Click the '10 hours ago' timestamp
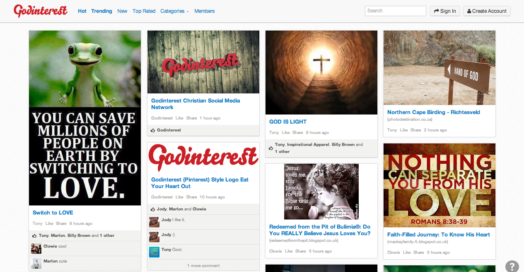This screenshot has height=272, width=524. (x=212, y=197)
